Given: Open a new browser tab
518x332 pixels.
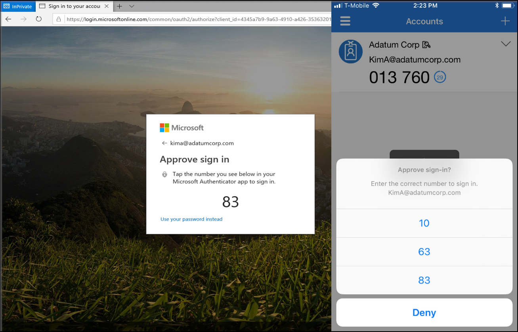Looking at the screenshot, I should (x=120, y=6).
